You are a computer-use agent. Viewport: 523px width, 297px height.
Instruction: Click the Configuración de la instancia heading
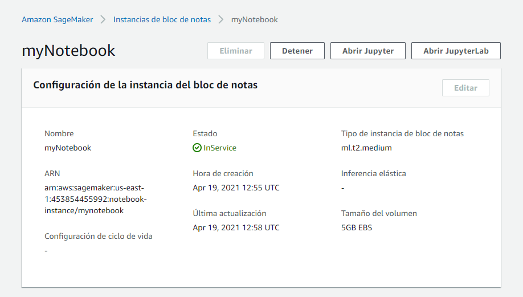145,85
